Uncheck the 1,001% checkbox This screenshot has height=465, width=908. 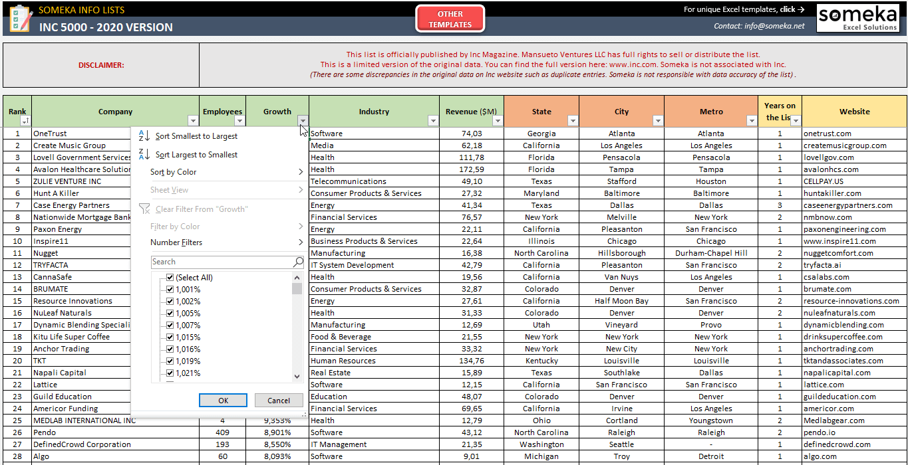170,290
